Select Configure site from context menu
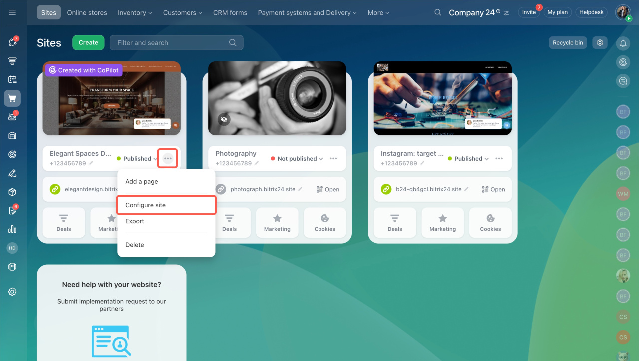The width and height of the screenshot is (639, 361). [x=145, y=205]
